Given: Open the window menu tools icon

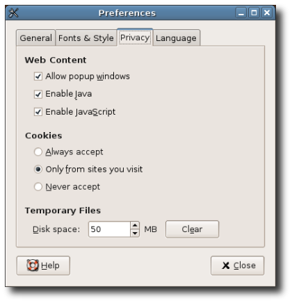Looking at the screenshot, I should [x=13, y=13].
